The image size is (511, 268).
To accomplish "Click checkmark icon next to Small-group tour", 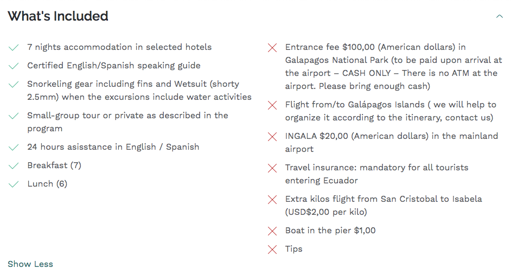I will [14, 116].
